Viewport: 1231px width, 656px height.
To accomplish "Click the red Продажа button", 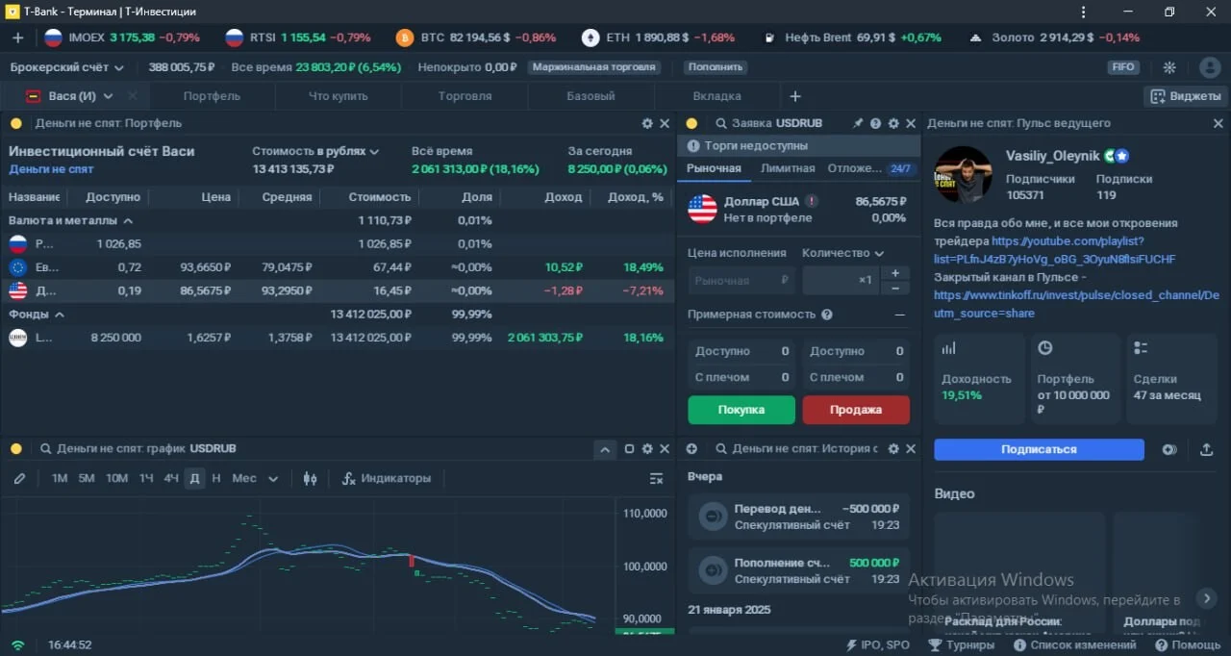I will 856,410.
